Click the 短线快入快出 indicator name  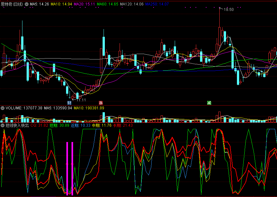[17, 125]
